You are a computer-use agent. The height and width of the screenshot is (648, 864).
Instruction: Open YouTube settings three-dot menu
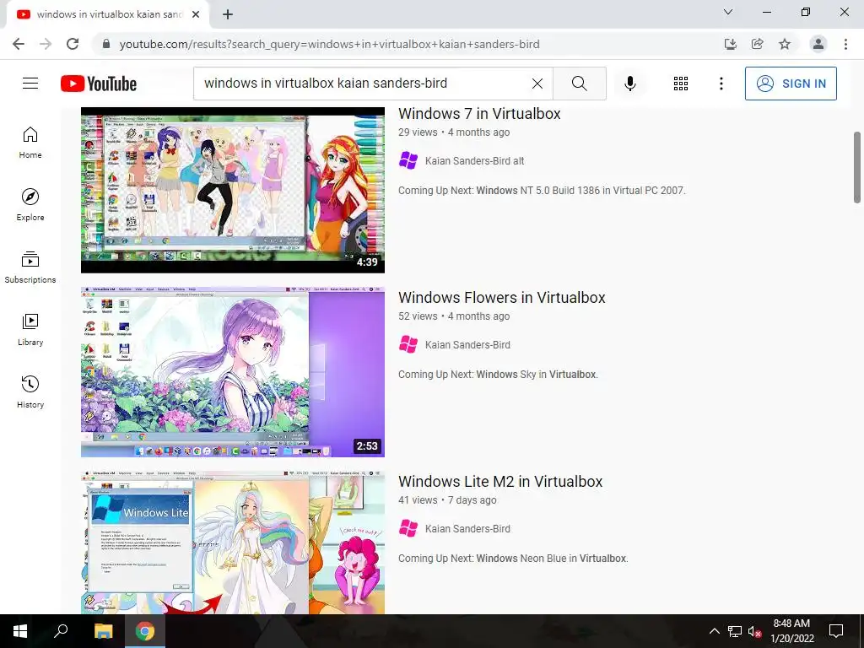coord(721,84)
